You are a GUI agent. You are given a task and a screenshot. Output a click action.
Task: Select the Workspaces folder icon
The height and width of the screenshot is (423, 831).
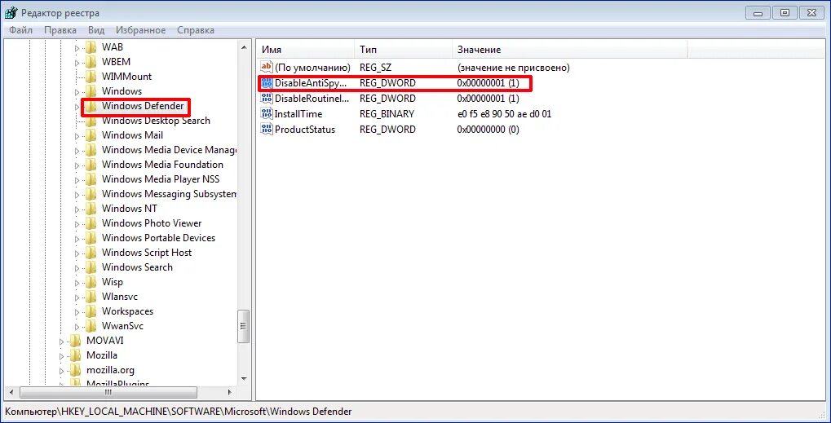click(x=91, y=311)
